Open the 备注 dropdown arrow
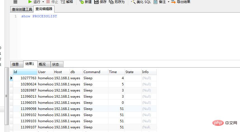The height and width of the screenshot is (132, 240). [168, 2]
